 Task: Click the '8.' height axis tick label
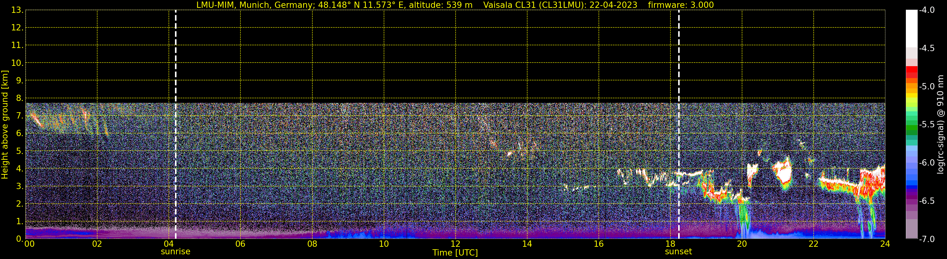point(19,98)
